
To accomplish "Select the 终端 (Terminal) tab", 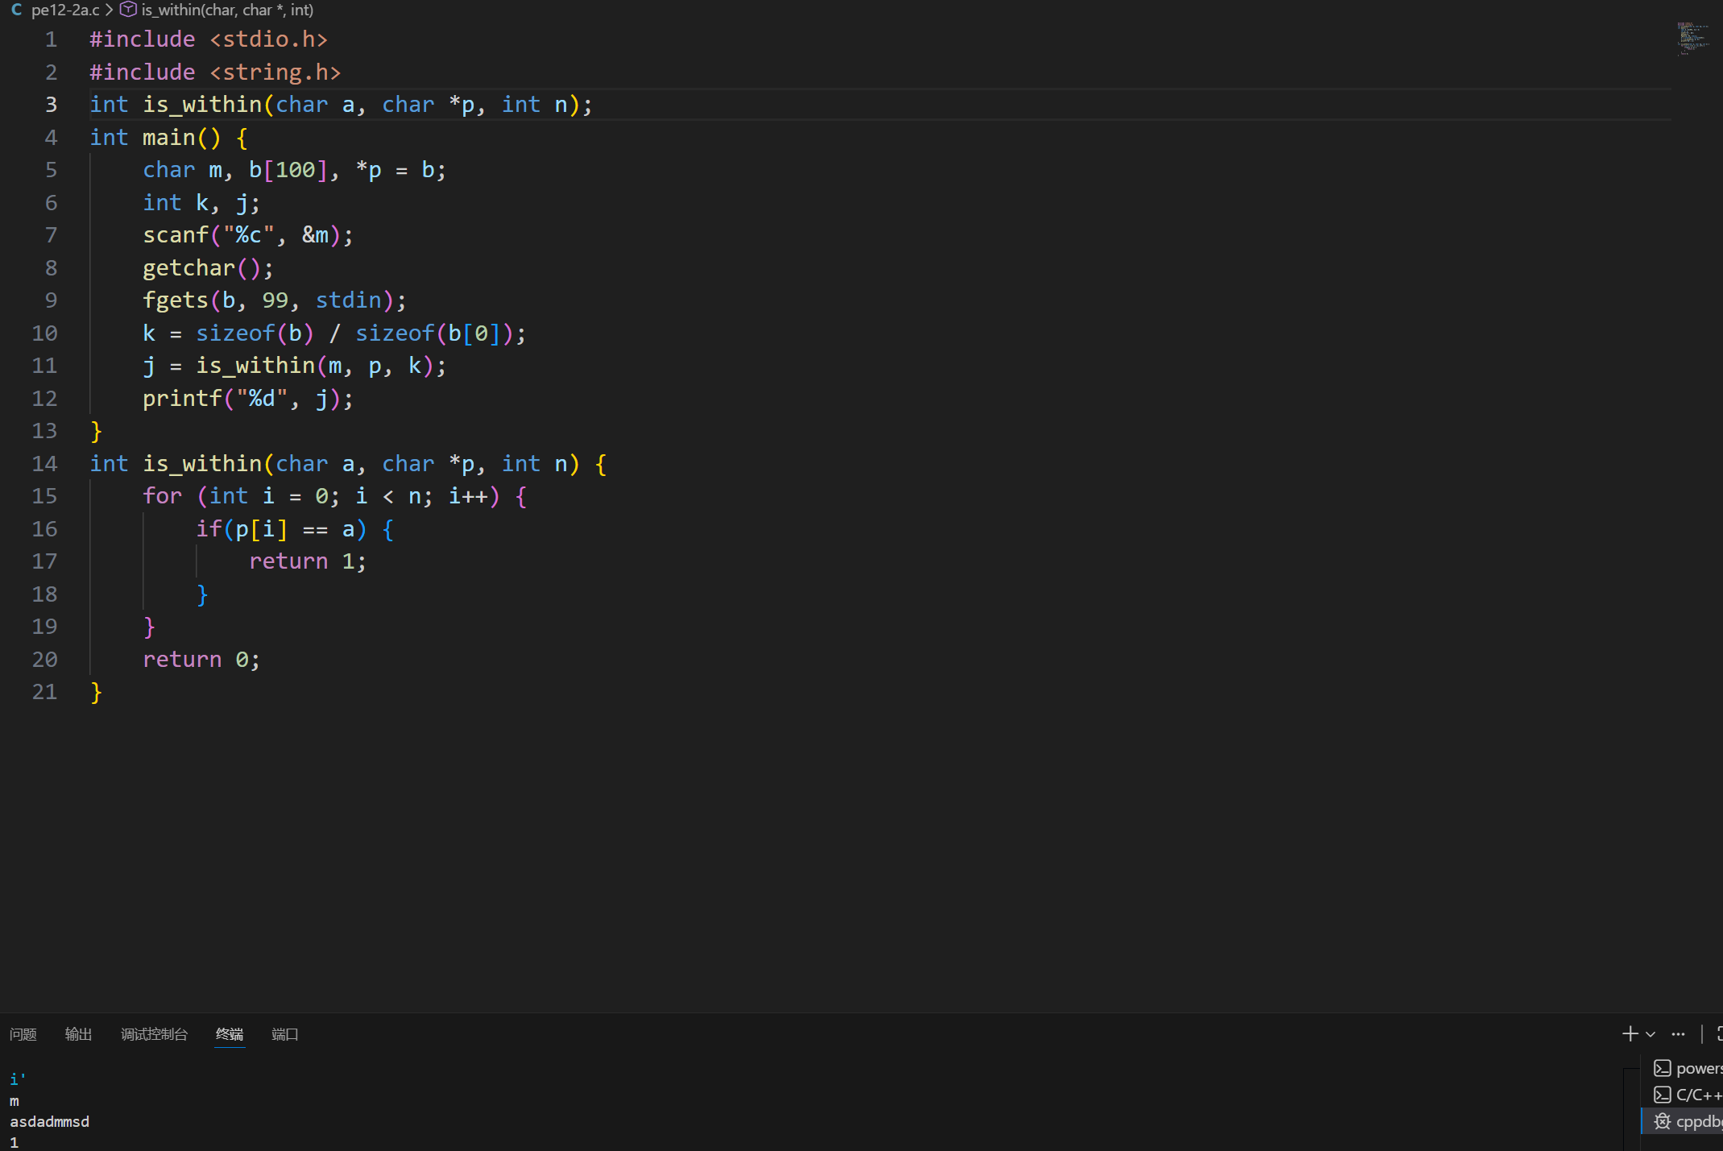I will 230,1034.
